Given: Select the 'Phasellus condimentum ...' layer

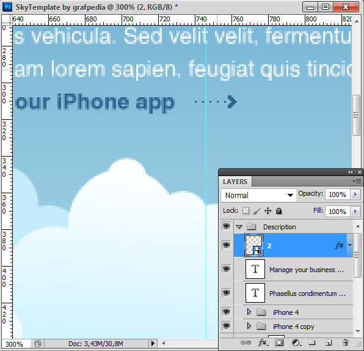Looking at the screenshot, I should [307, 294].
